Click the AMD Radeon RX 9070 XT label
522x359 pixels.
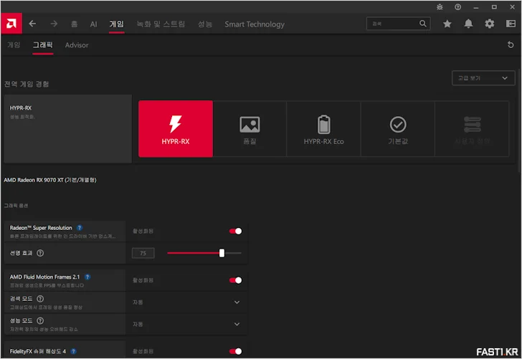50,180
